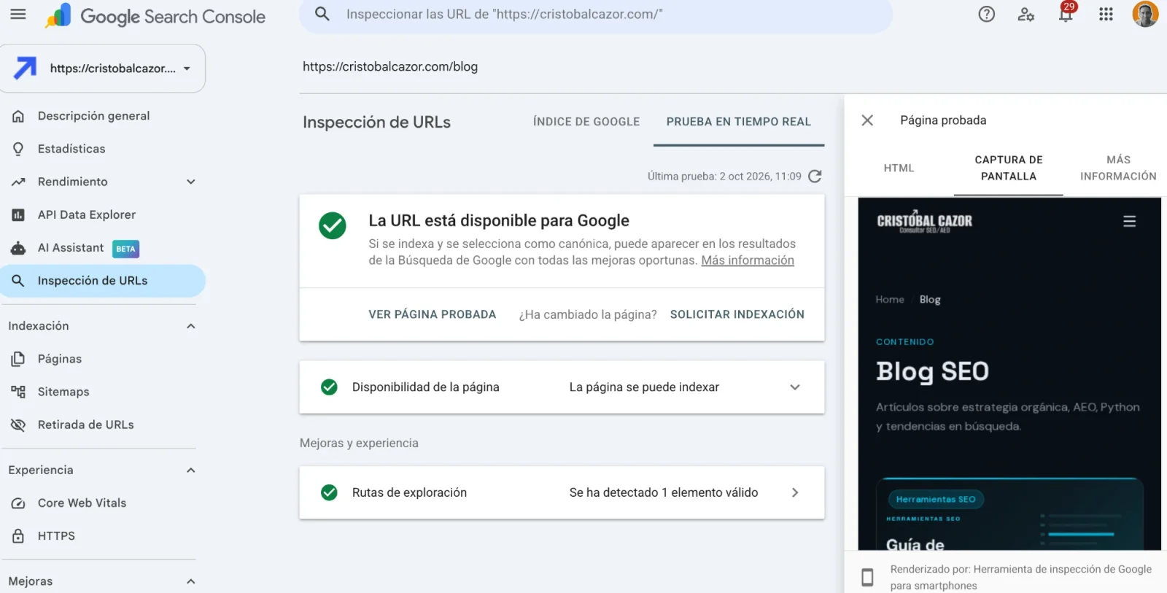Click the Core Web Vitals gauge icon
The width and height of the screenshot is (1167, 593).
click(18, 503)
